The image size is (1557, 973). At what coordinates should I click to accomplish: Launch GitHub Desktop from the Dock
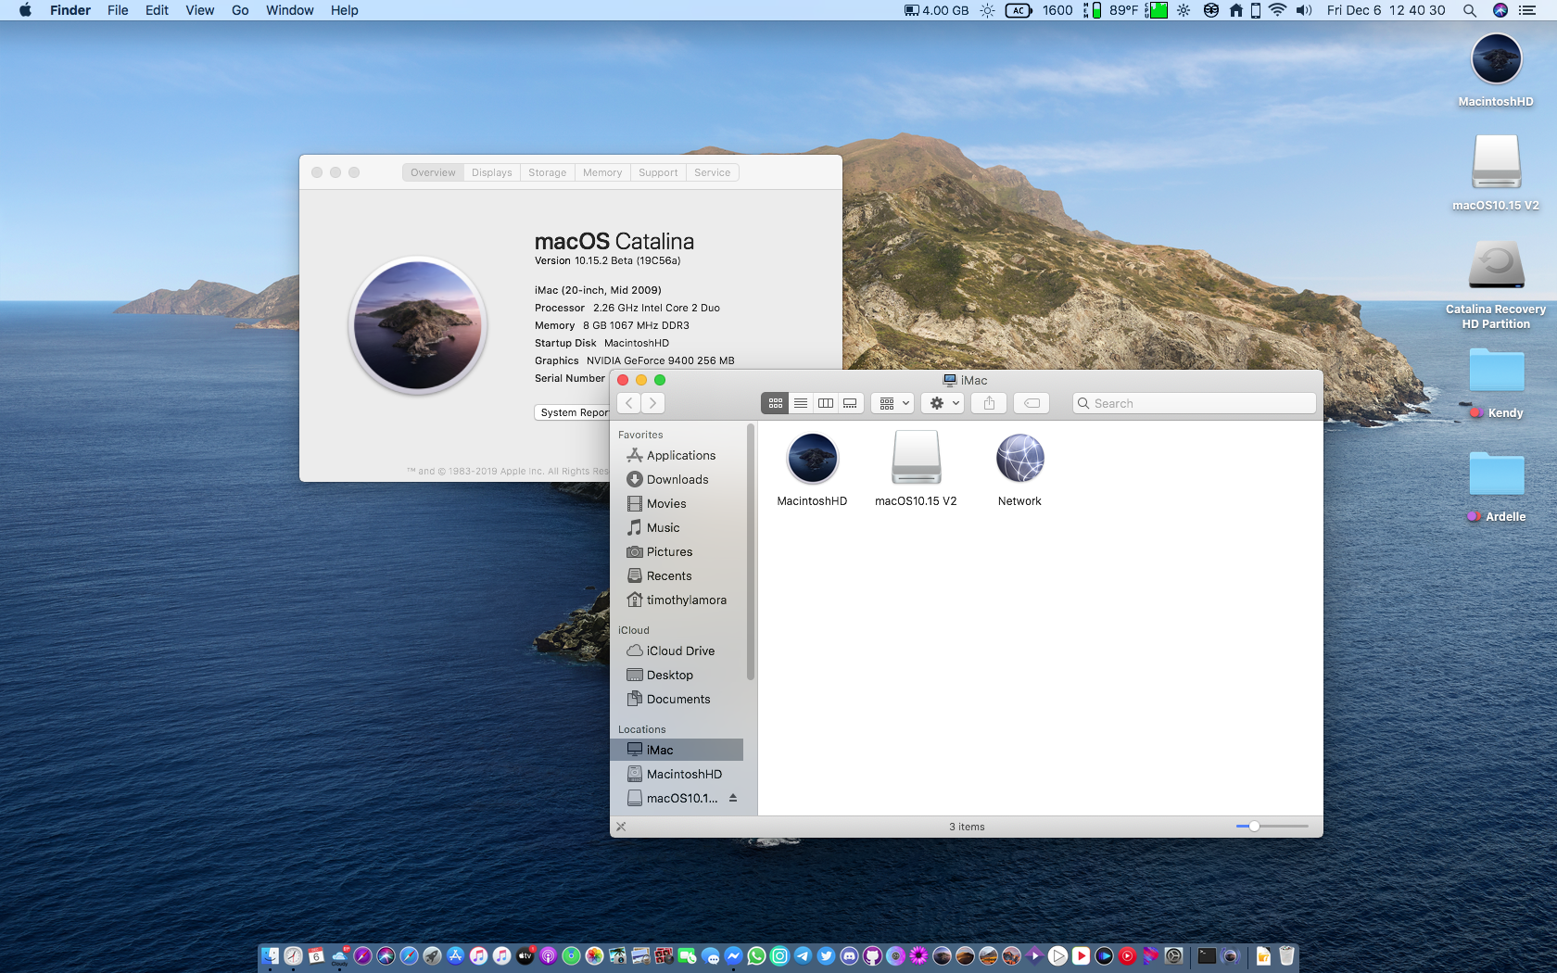(x=873, y=955)
